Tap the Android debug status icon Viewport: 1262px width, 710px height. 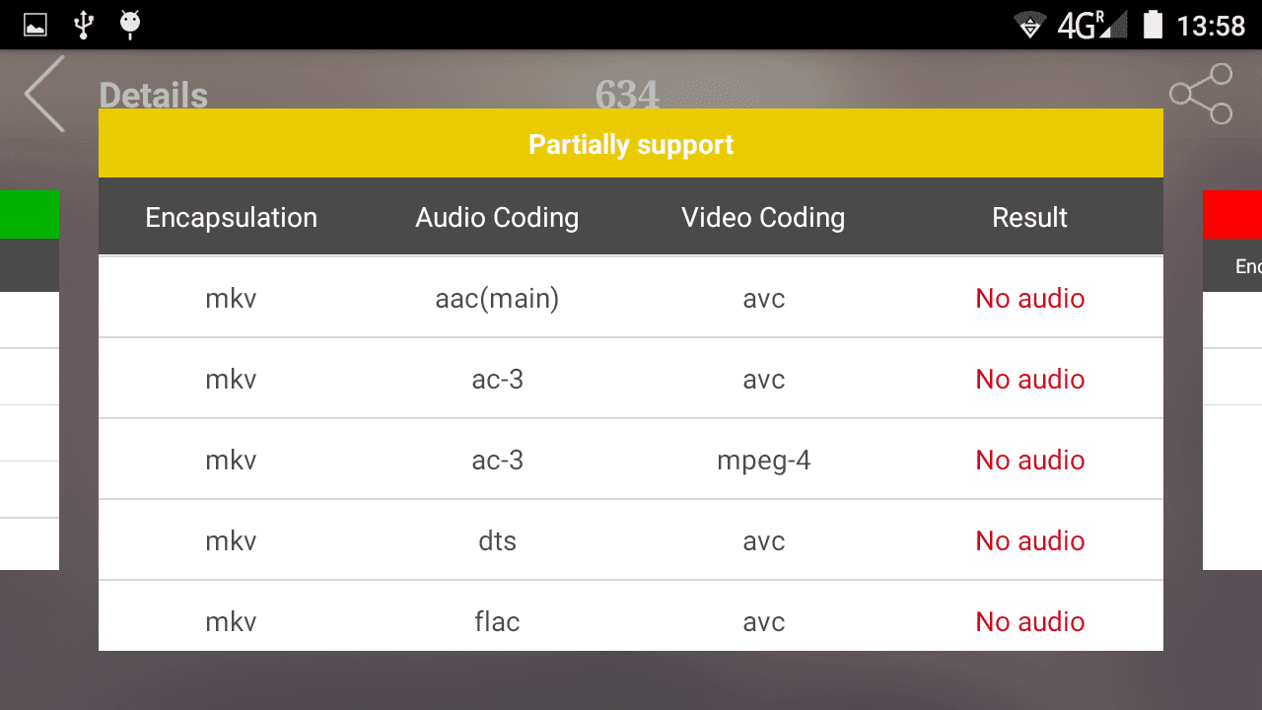coord(129,25)
